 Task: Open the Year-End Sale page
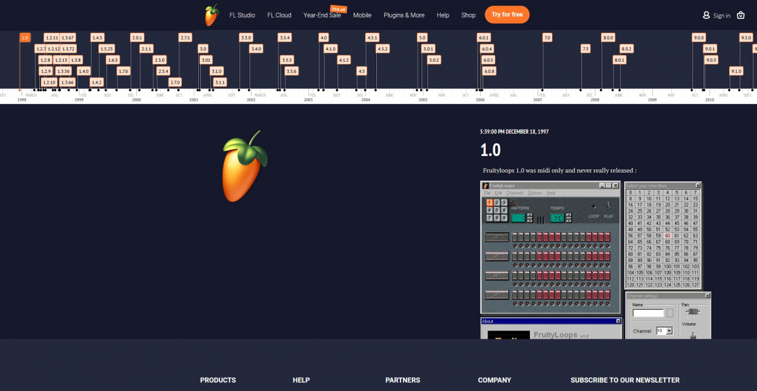click(x=322, y=15)
